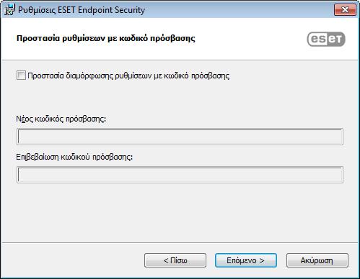Tick the empty square box beside Προστασία διαμόρφωσης
Viewport: 360px width, 279px height.
point(21,76)
